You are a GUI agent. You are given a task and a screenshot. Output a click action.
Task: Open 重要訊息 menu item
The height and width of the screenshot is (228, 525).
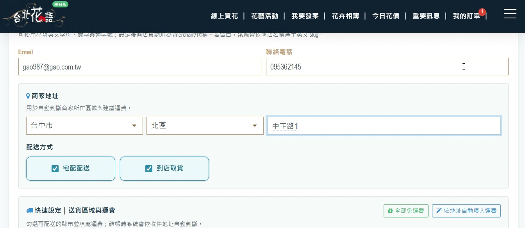pos(426,16)
